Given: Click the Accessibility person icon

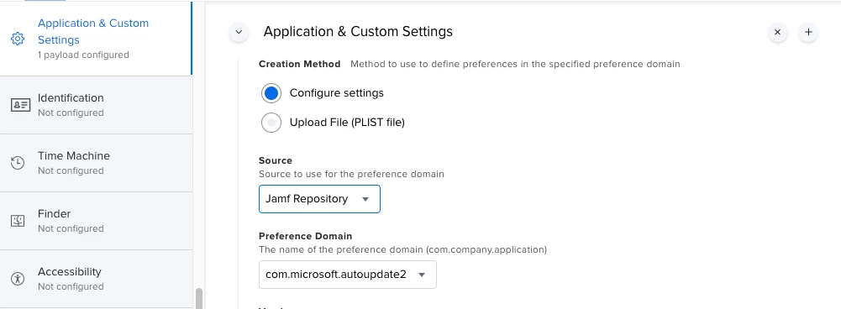Looking at the screenshot, I should coord(18,279).
